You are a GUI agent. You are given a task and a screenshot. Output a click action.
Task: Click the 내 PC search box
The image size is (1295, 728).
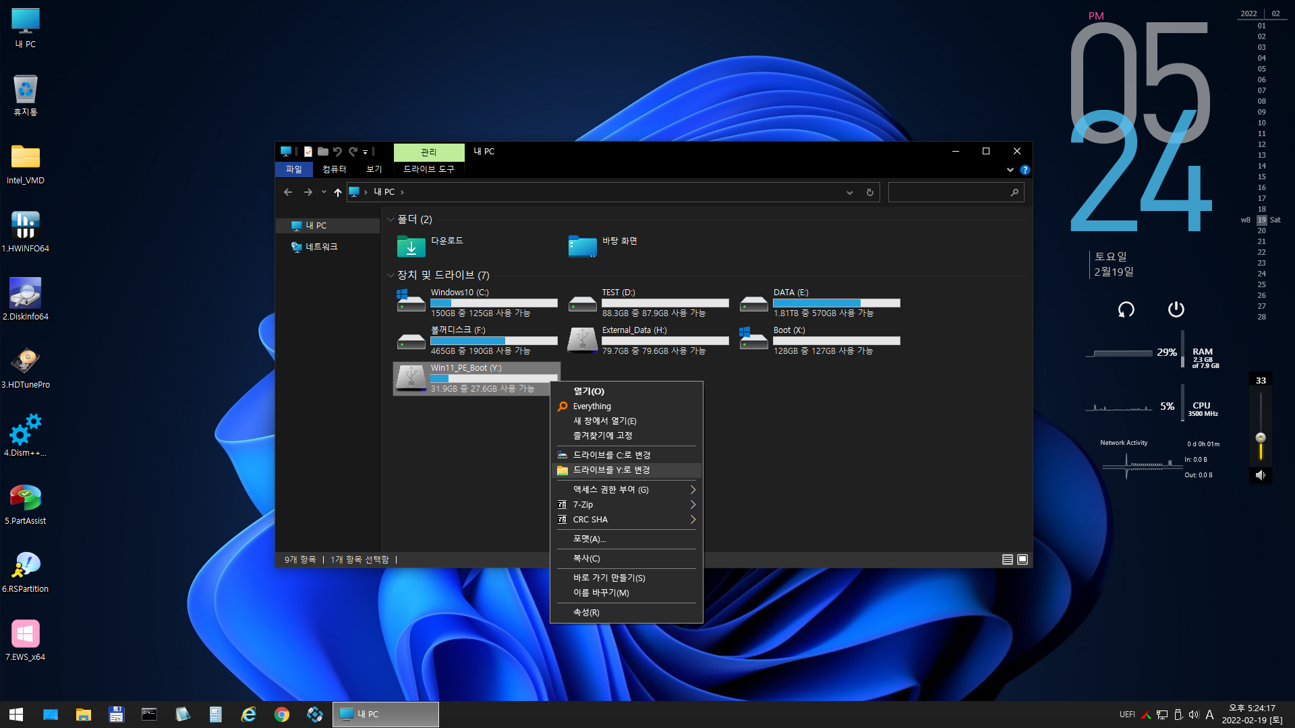[956, 192]
